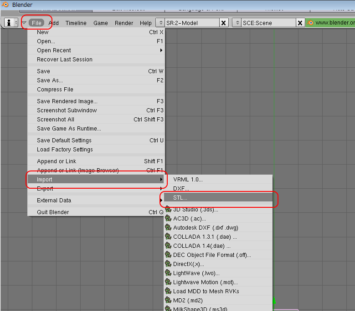Choose Append or Link (Shift F1)
This screenshot has height=311, width=355.
coord(96,161)
